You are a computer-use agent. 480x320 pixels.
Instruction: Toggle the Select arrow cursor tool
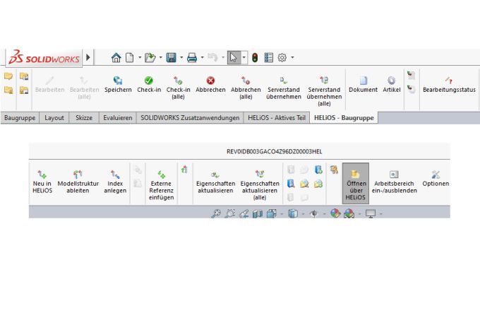click(233, 57)
